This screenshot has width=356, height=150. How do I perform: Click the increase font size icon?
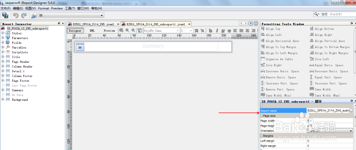[x=197, y=30]
